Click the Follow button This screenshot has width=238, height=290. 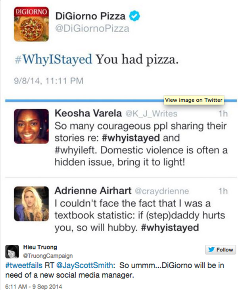(220, 249)
